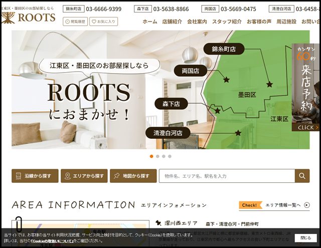Viewport: 321px width, 248px height.
Task: Click 森下店 phone label box
Action: pos(142,9)
